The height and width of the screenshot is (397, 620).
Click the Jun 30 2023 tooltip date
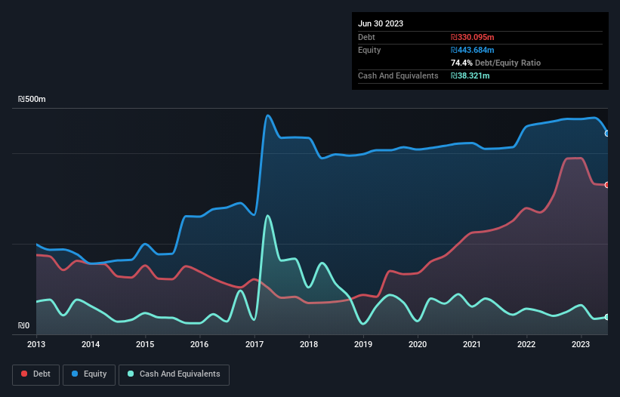[381, 23]
